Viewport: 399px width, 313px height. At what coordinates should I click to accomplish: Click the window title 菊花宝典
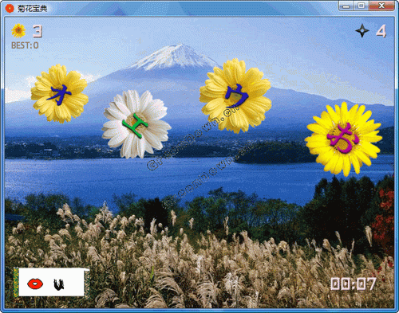(32, 9)
